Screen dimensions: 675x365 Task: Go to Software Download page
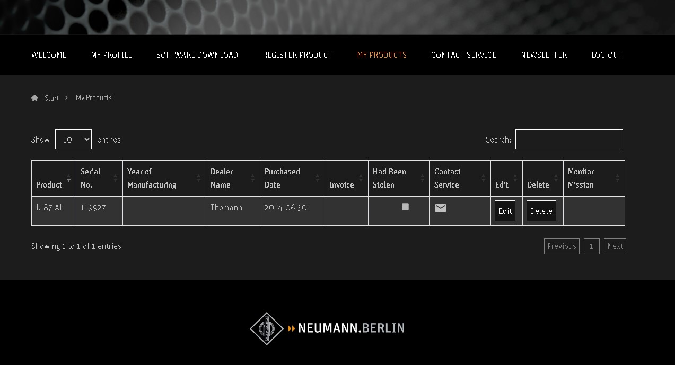tap(197, 55)
